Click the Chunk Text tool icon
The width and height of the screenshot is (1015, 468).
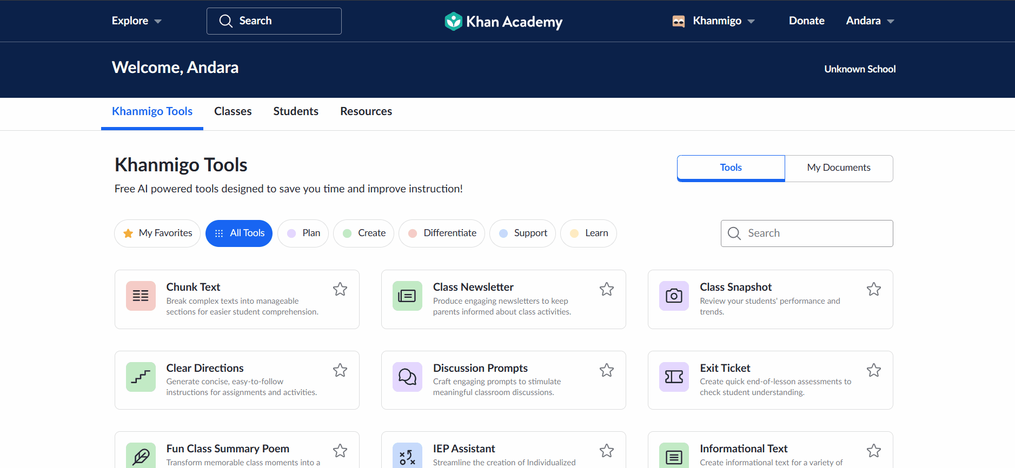click(x=141, y=296)
